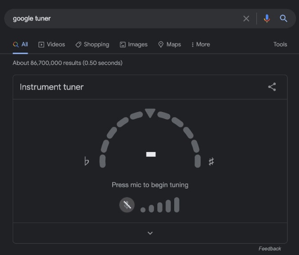Click the blue magnifying glass search icon
The image size is (299, 255).
click(283, 19)
